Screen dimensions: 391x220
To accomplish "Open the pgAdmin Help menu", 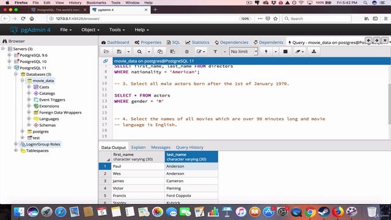I will pos(142,30).
